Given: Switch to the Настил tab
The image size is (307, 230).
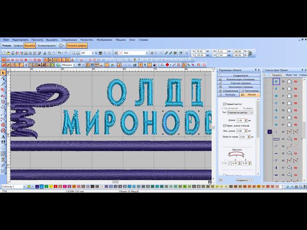Looking at the screenshot, I should click(x=250, y=95).
